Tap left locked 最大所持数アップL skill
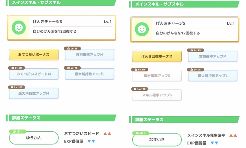246x148 pixels. (x=90, y=74)
